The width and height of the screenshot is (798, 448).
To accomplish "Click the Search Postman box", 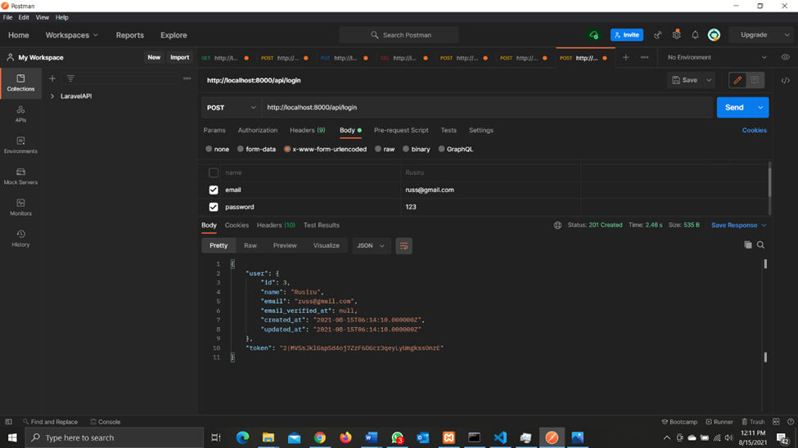I will (x=399, y=35).
